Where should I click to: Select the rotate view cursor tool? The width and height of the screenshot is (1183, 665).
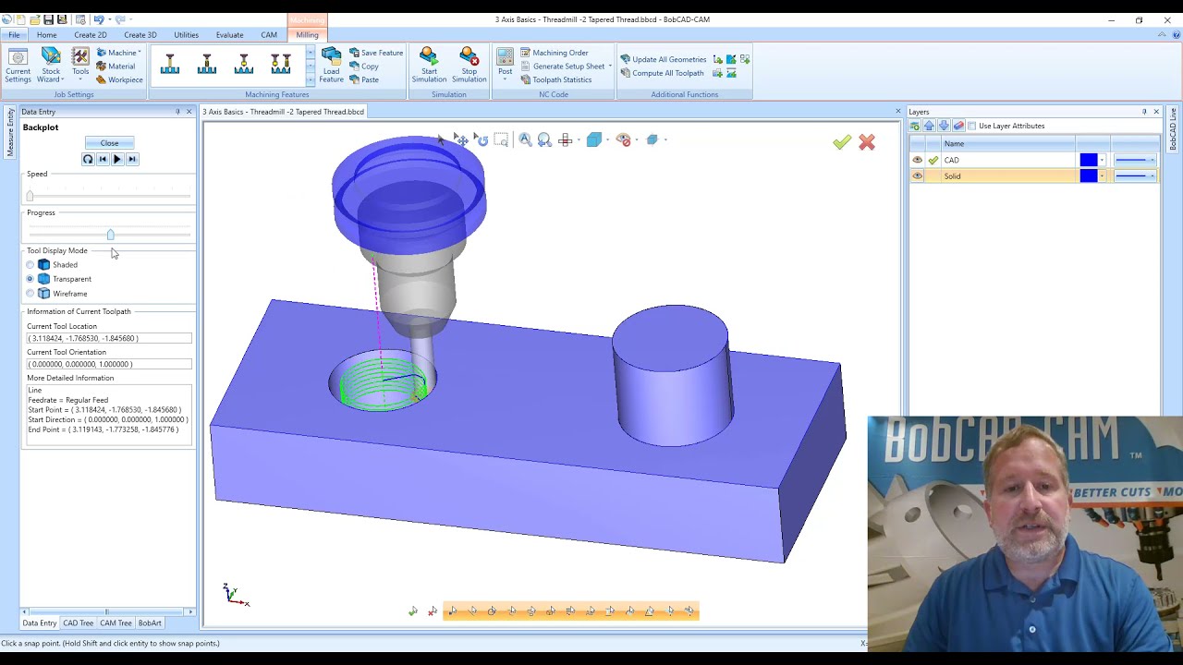(481, 139)
